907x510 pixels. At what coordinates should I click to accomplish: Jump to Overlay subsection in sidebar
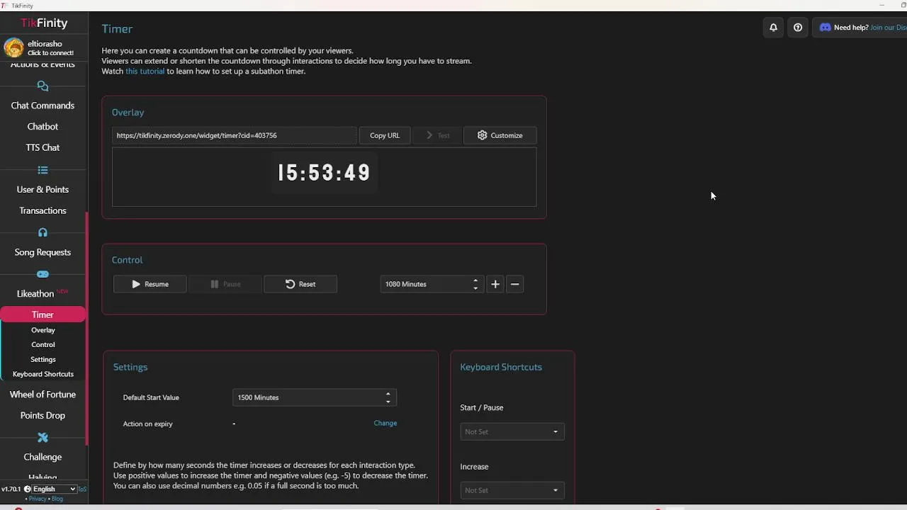point(43,330)
